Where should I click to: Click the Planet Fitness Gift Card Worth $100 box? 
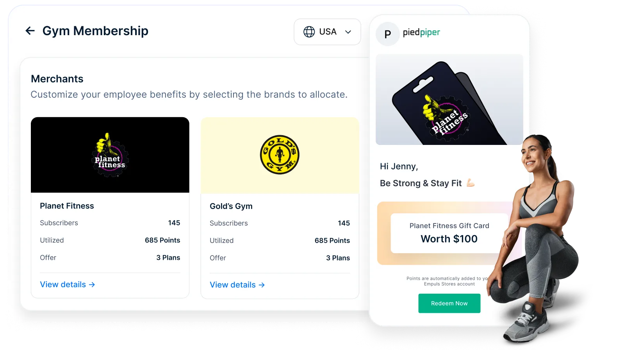[x=449, y=233]
